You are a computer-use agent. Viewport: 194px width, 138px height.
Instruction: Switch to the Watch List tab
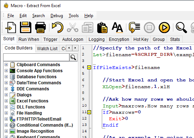(x=47, y=49)
